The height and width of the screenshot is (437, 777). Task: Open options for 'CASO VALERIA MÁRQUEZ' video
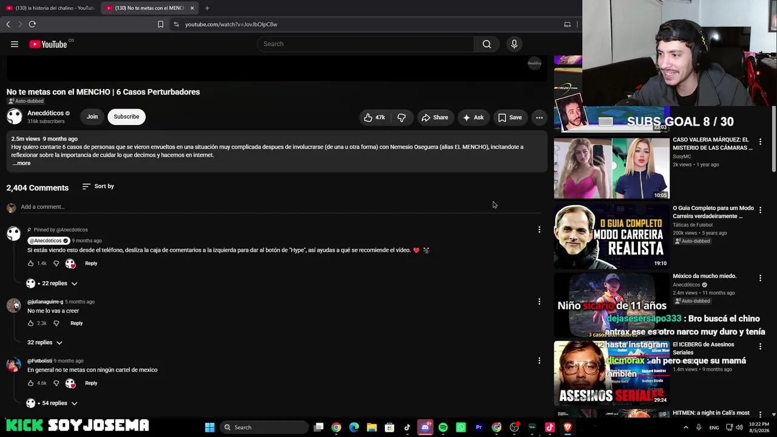point(760,141)
